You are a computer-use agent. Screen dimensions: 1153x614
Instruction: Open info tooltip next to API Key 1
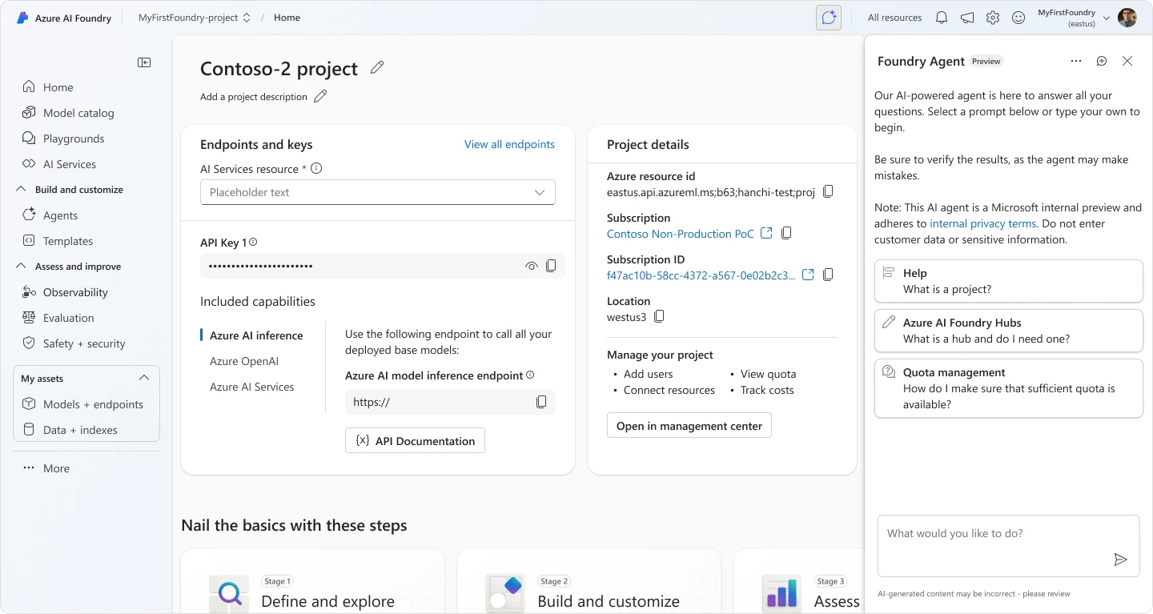click(x=253, y=242)
